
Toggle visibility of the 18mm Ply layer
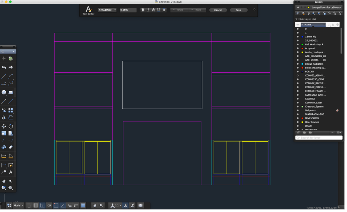[298, 37]
